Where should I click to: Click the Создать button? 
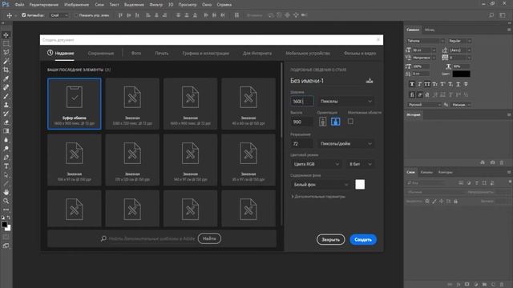tap(363, 240)
